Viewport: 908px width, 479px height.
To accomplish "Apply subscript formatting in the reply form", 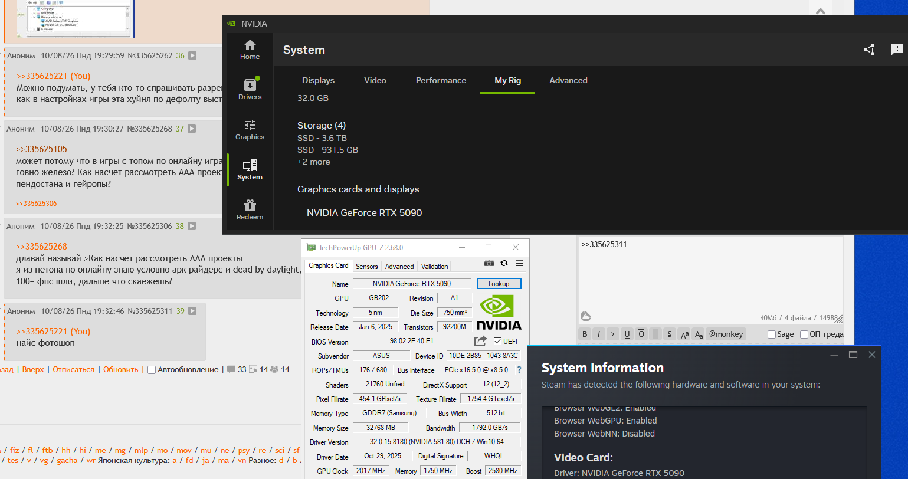I will pyautogui.click(x=699, y=334).
